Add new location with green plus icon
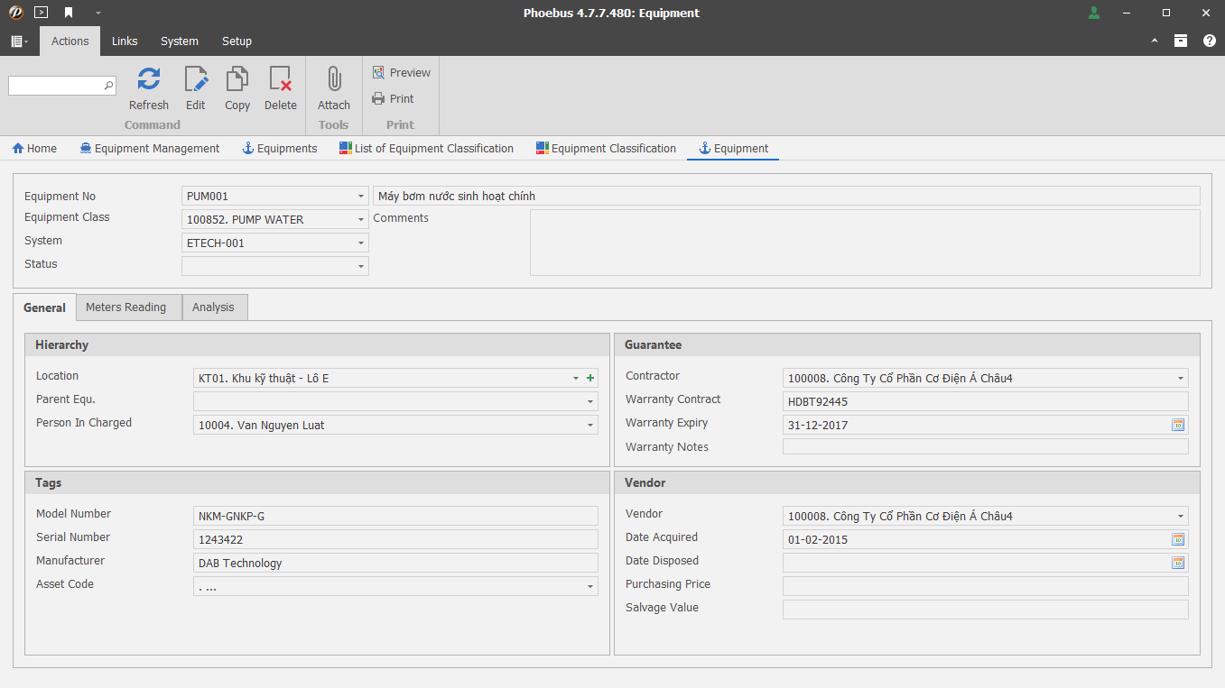 pos(590,378)
